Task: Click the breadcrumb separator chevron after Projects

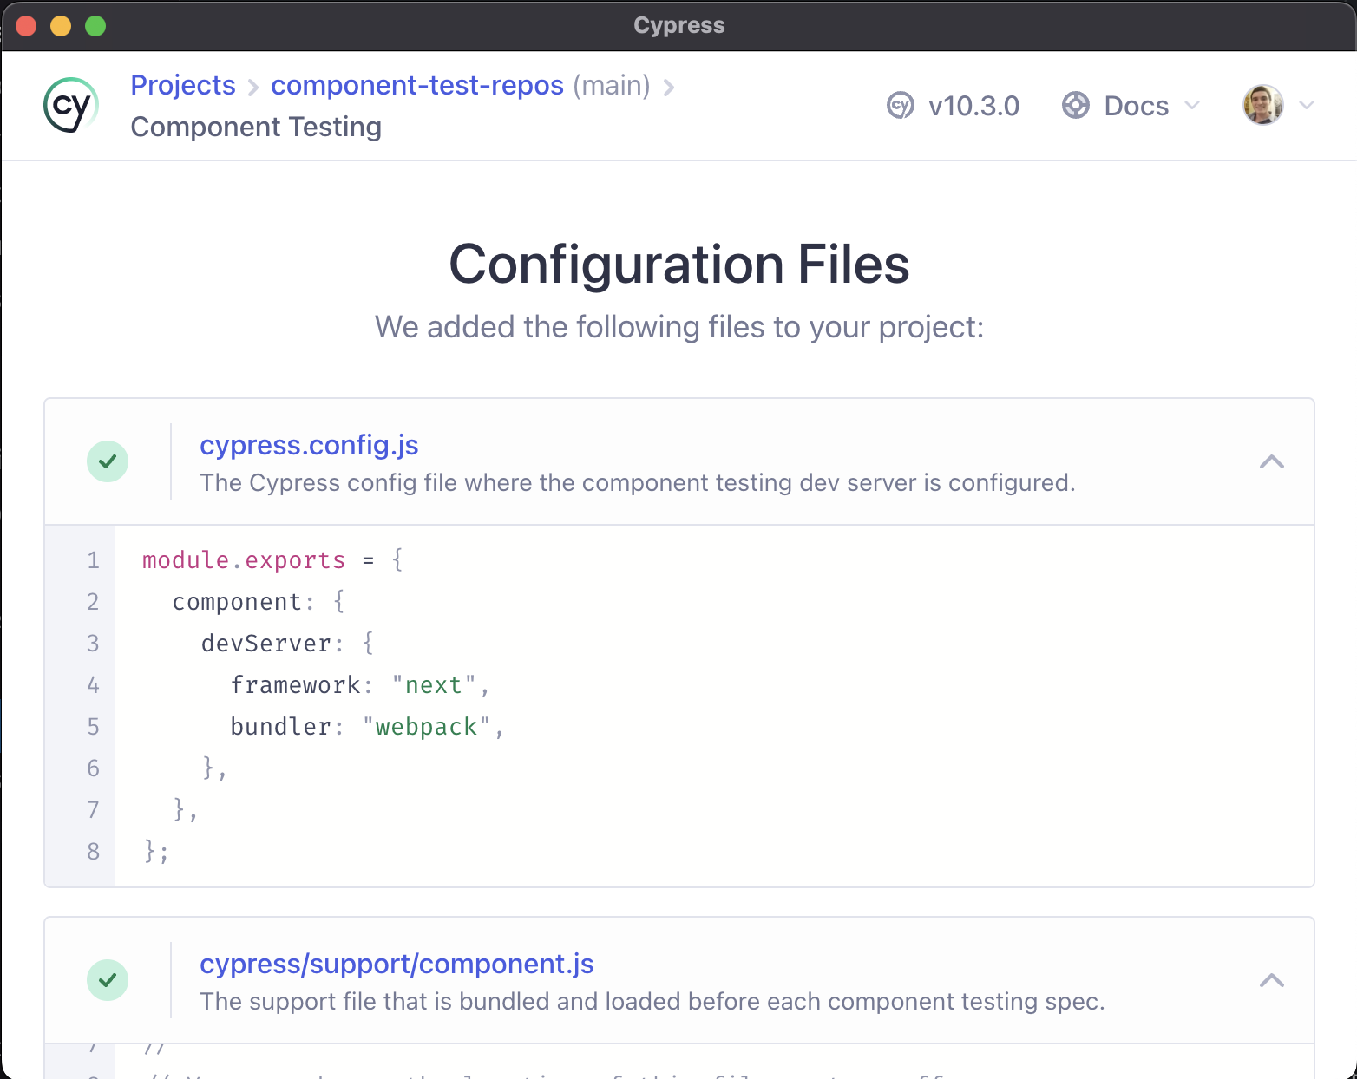Action: 252,88
